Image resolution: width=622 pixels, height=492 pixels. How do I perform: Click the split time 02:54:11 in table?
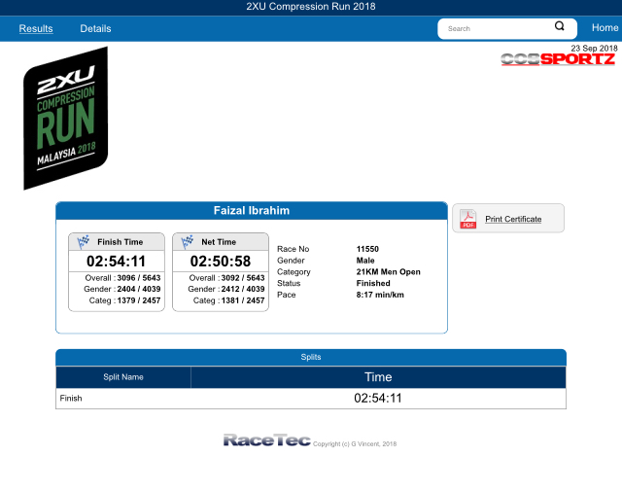tap(378, 398)
